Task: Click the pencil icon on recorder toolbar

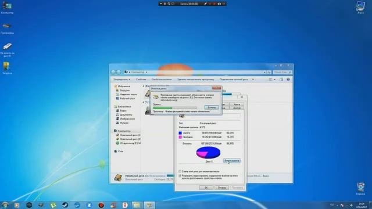Action: point(205,3)
